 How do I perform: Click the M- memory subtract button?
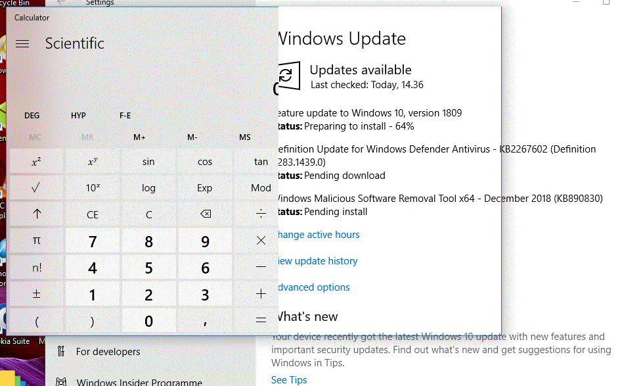tap(192, 137)
